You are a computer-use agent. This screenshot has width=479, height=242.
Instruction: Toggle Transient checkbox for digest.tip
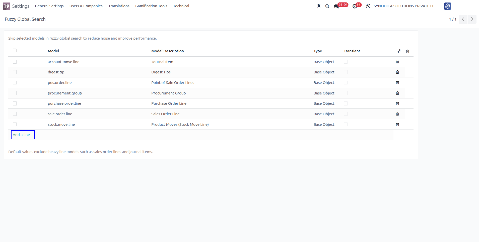[x=346, y=72]
